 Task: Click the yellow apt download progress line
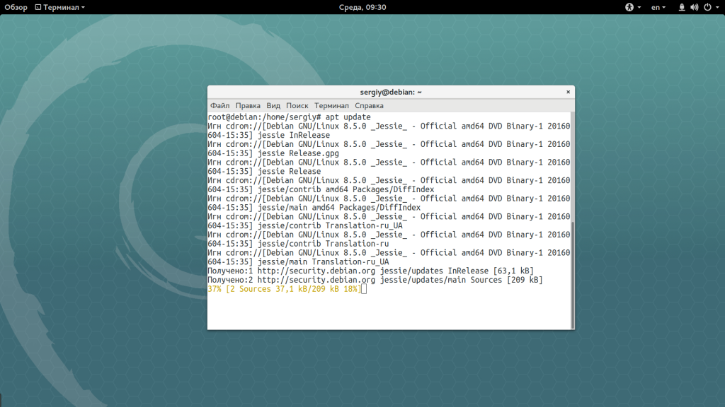284,289
